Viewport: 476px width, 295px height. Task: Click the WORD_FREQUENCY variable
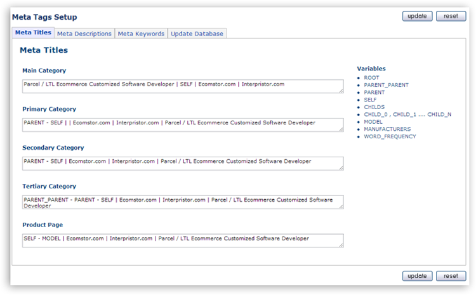[x=390, y=136]
